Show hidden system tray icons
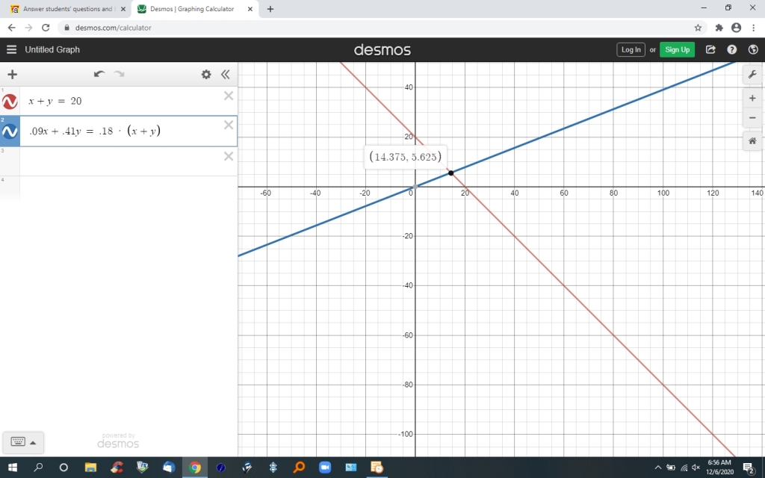Viewport: 765px width, 478px height. click(658, 468)
